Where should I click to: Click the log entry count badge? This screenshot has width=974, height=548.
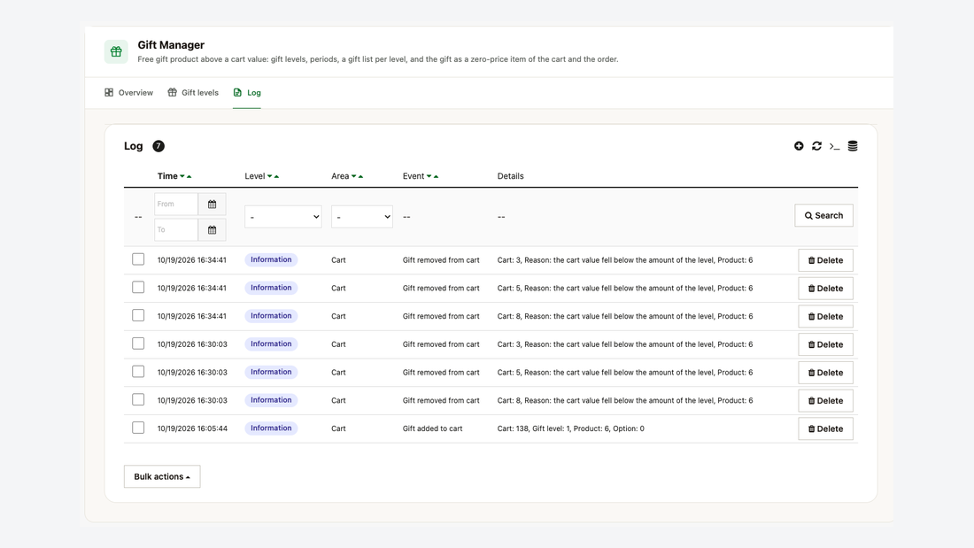158,146
